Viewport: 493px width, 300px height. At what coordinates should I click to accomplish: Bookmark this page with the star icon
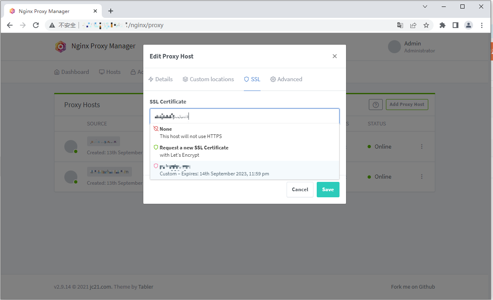coord(426,25)
